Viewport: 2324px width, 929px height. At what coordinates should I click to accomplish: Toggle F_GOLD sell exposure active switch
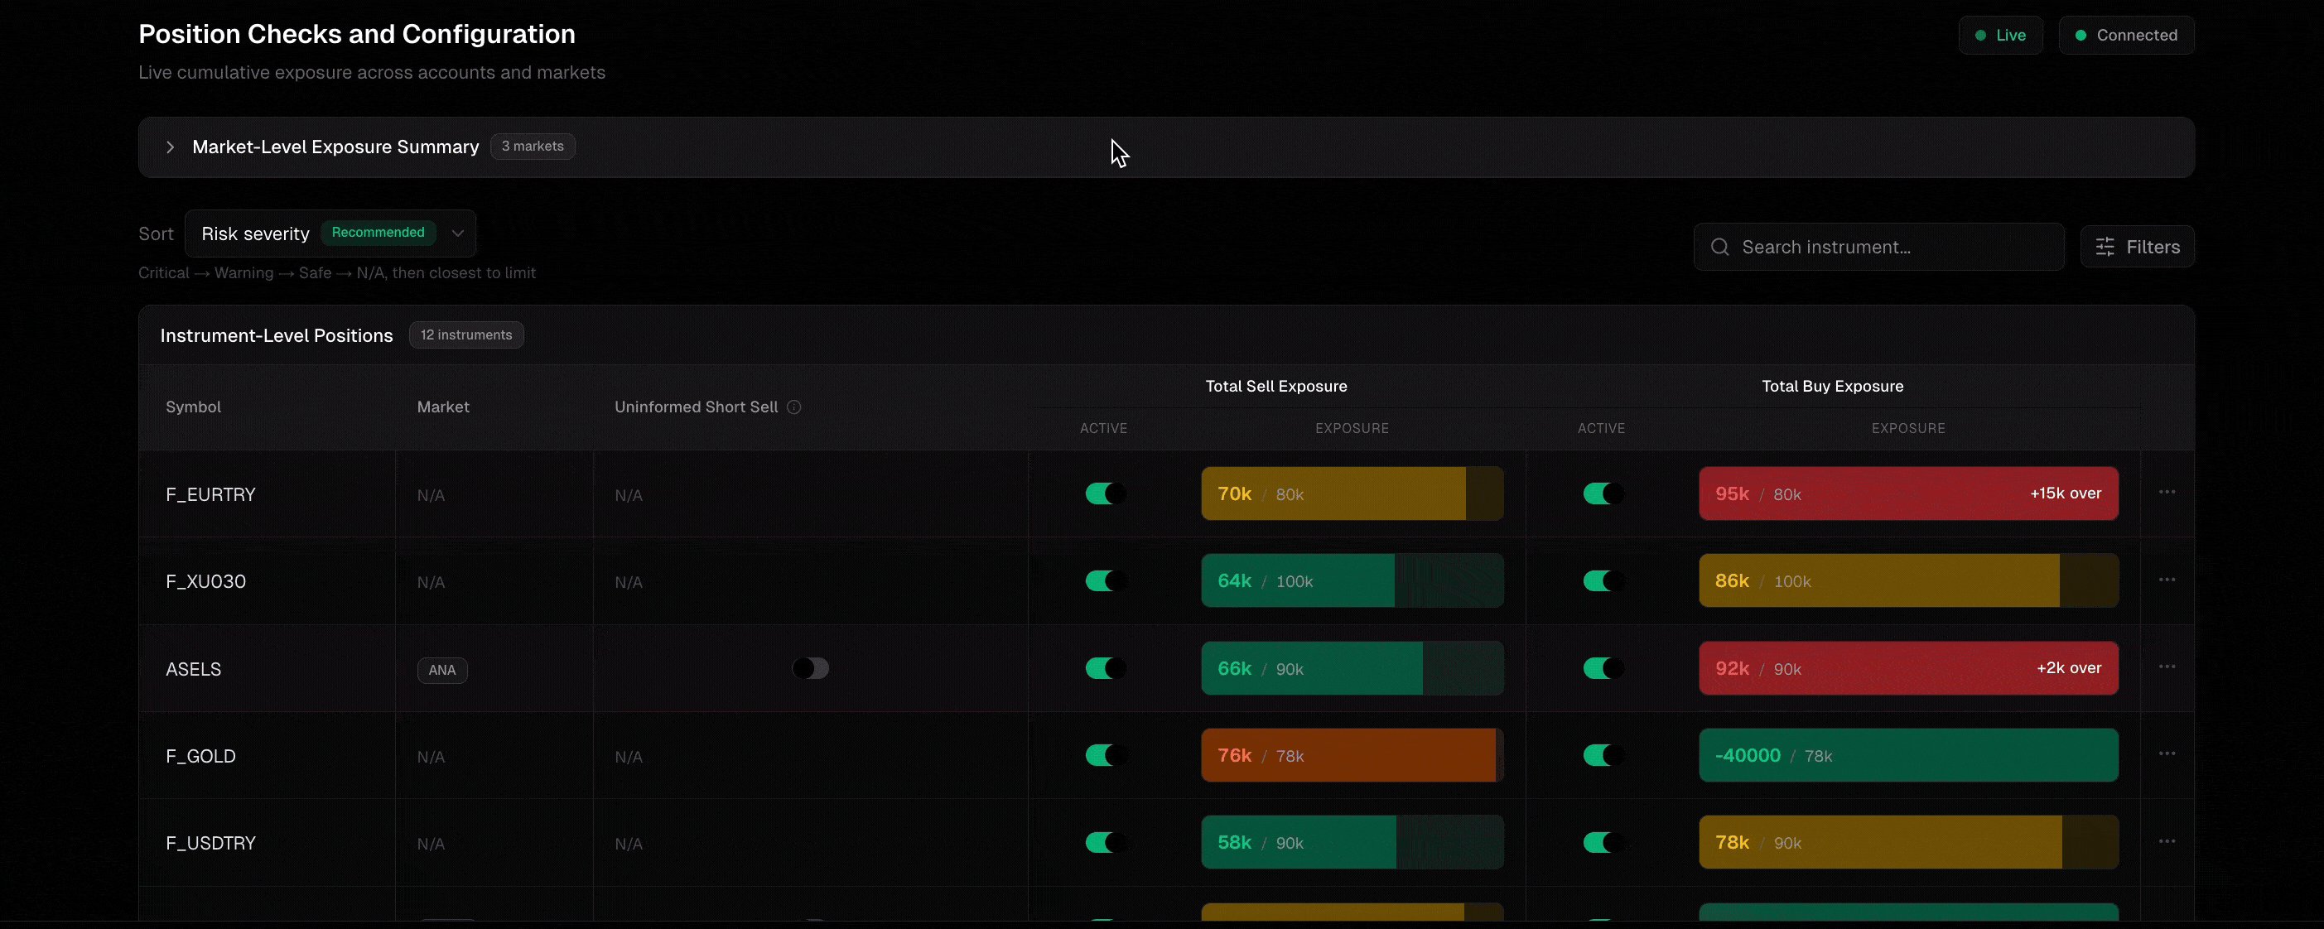tap(1105, 755)
